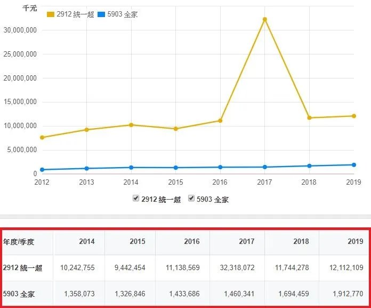The width and height of the screenshot is (371, 308).
Task: Click table column header 2017
Action: (x=247, y=241)
